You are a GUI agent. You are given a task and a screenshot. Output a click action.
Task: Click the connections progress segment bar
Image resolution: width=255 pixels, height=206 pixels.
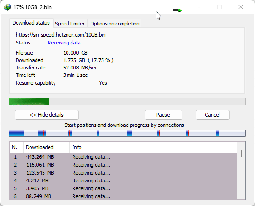click(x=127, y=133)
